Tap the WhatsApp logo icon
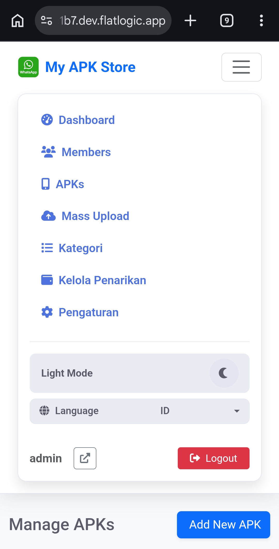This screenshot has width=279, height=549. coord(28,67)
